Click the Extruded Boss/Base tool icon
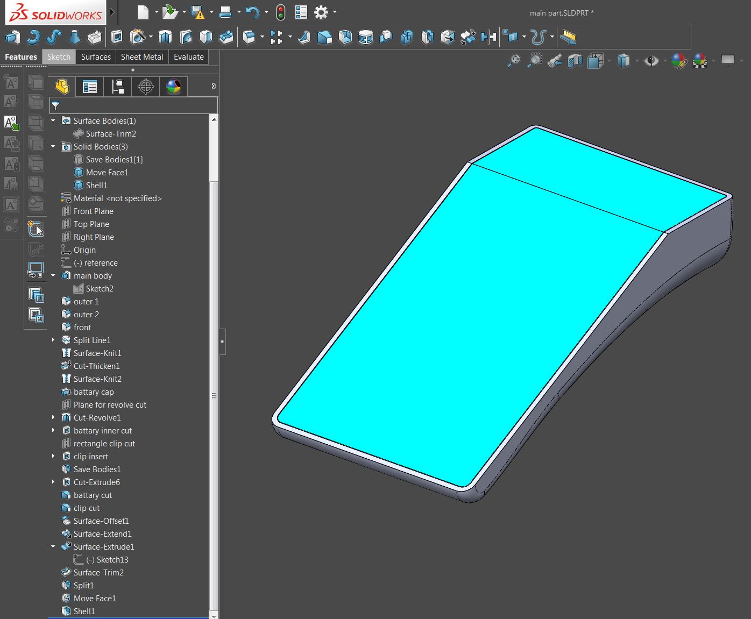 [12, 37]
